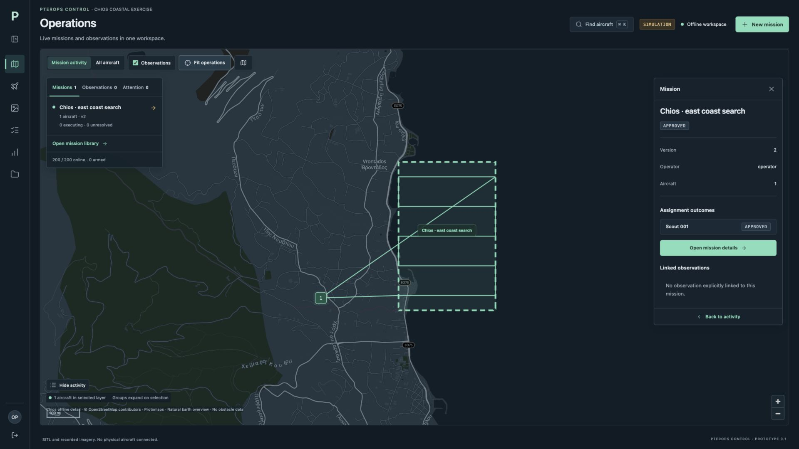Image resolution: width=799 pixels, height=449 pixels.
Task: Open mission library link
Action: 79,143
